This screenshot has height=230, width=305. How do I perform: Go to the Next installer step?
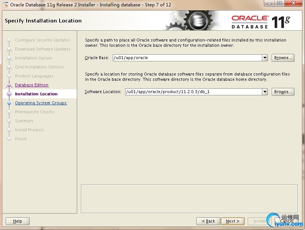click(232, 221)
